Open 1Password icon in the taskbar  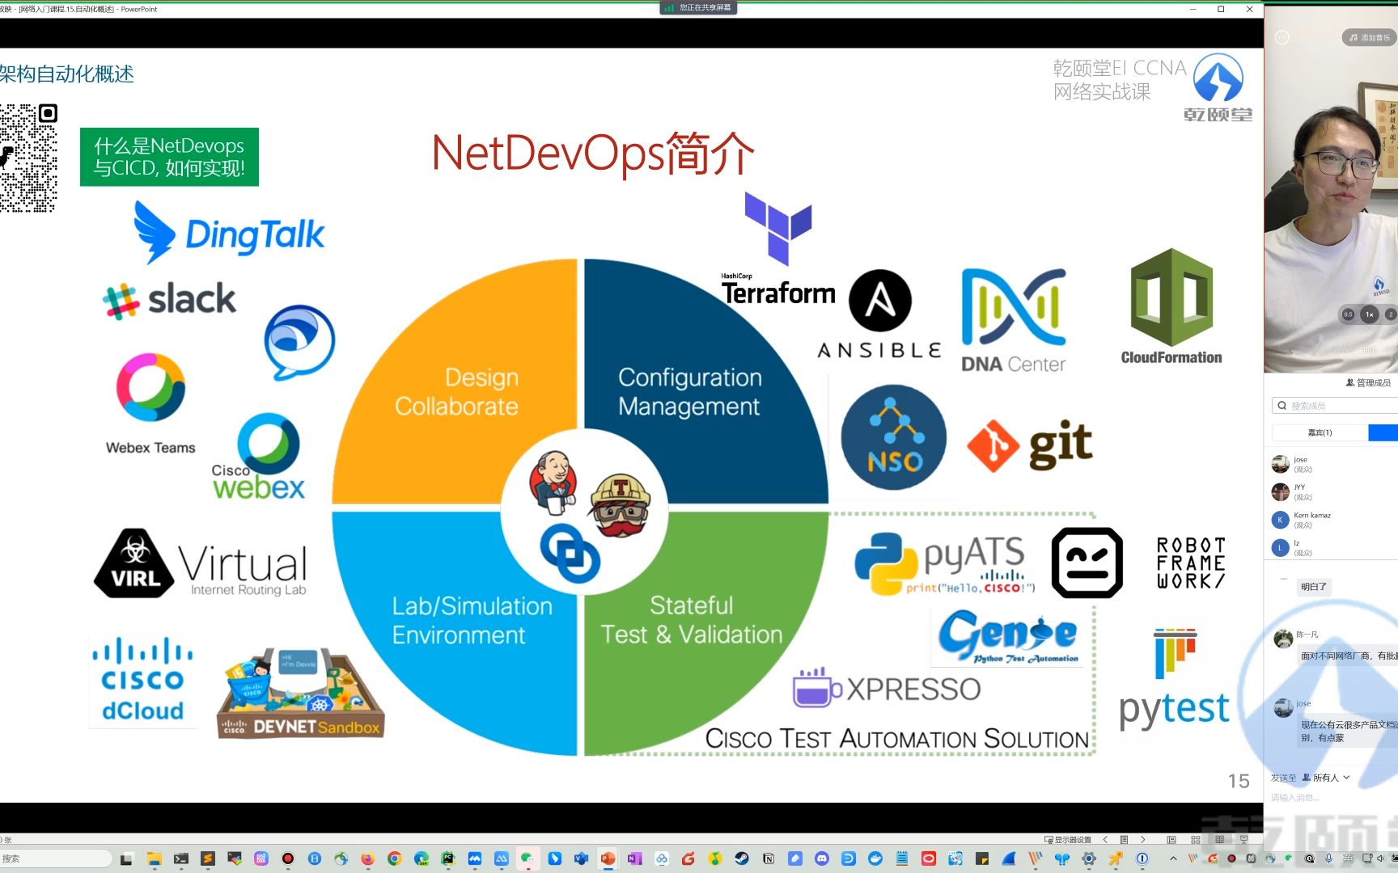point(1142,858)
